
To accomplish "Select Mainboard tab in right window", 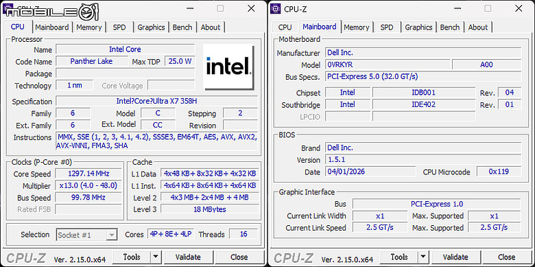I will pos(320,27).
